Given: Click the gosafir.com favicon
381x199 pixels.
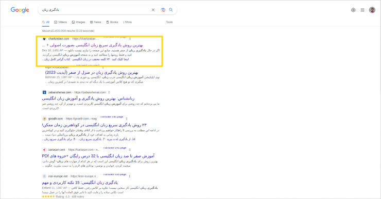Looking at the screenshot, I should tap(44, 118).
